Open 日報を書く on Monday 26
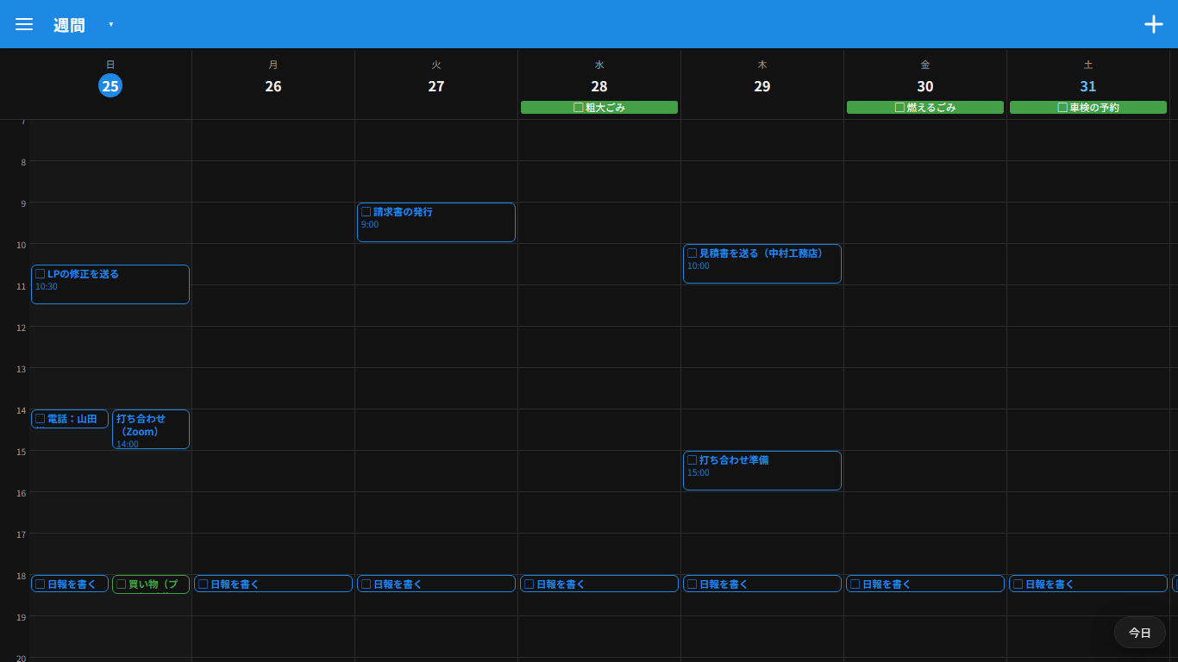Viewport: 1178px width, 662px height. pos(273,584)
